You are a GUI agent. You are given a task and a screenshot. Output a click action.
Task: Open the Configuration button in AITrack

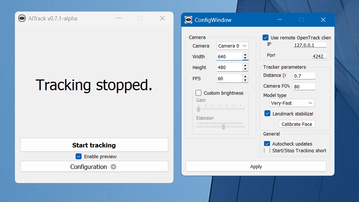click(x=94, y=167)
